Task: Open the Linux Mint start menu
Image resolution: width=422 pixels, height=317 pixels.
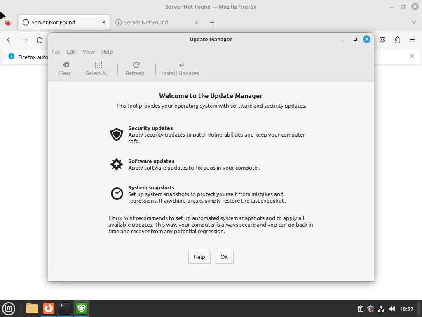Action: click(x=9, y=309)
